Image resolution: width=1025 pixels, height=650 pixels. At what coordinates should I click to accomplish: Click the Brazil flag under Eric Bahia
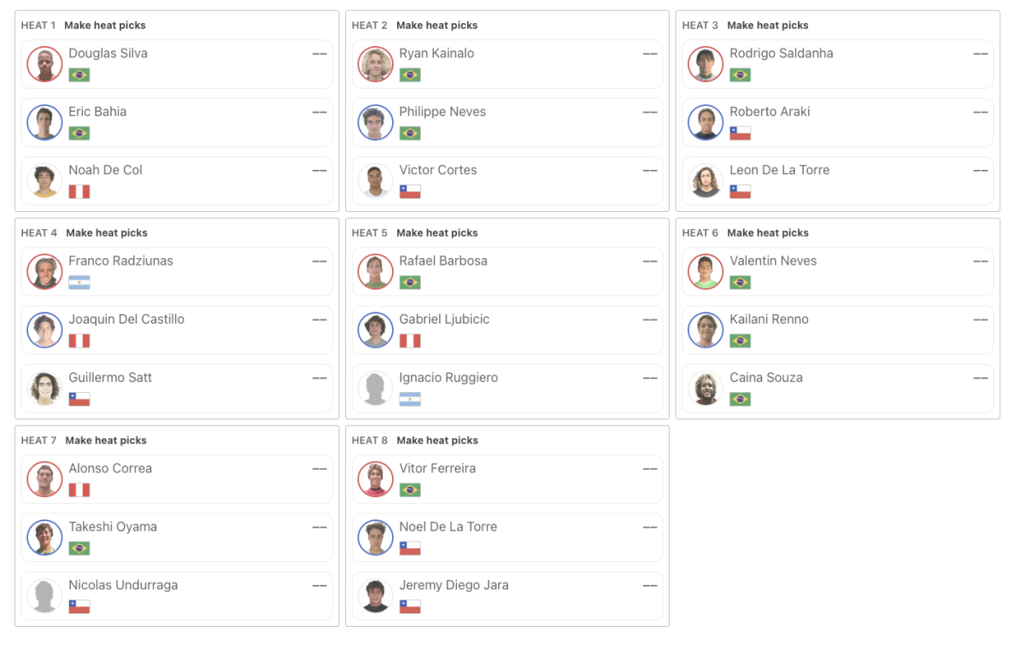pyautogui.click(x=79, y=133)
